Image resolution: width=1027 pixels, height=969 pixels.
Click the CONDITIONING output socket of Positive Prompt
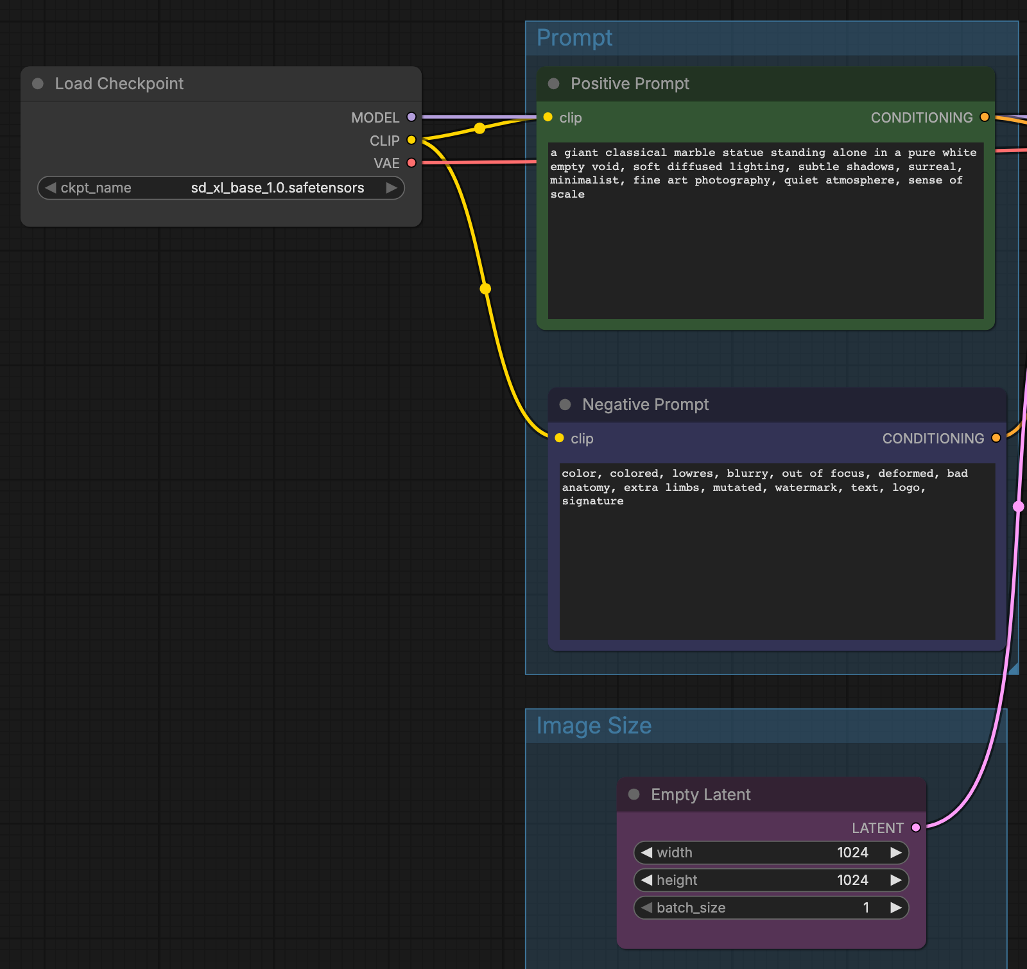pyautogui.click(x=985, y=117)
